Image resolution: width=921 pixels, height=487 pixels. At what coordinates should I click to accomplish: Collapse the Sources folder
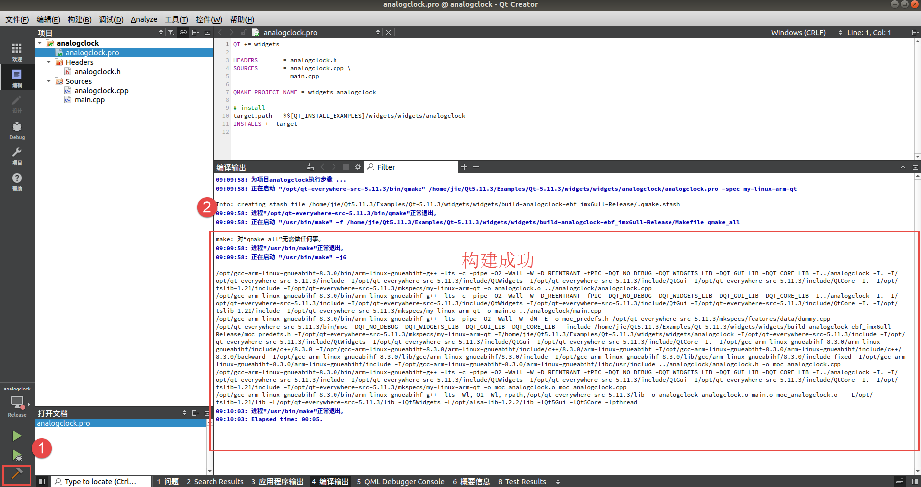point(49,81)
